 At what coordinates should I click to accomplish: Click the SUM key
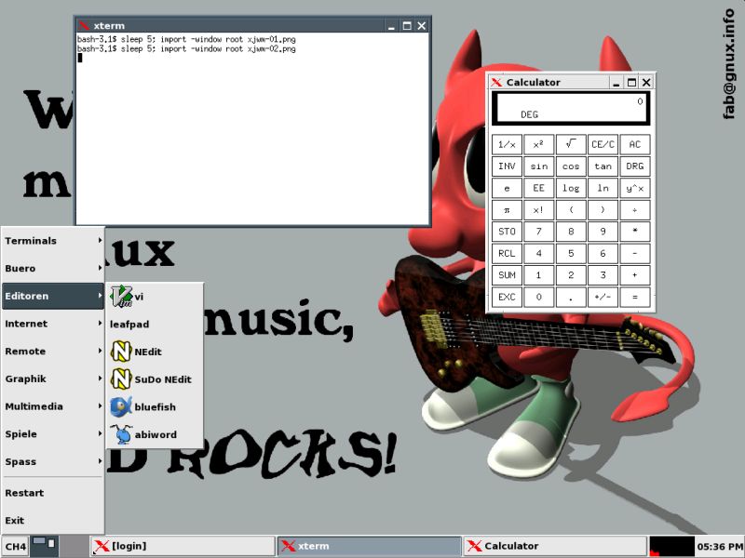[x=507, y=275]
